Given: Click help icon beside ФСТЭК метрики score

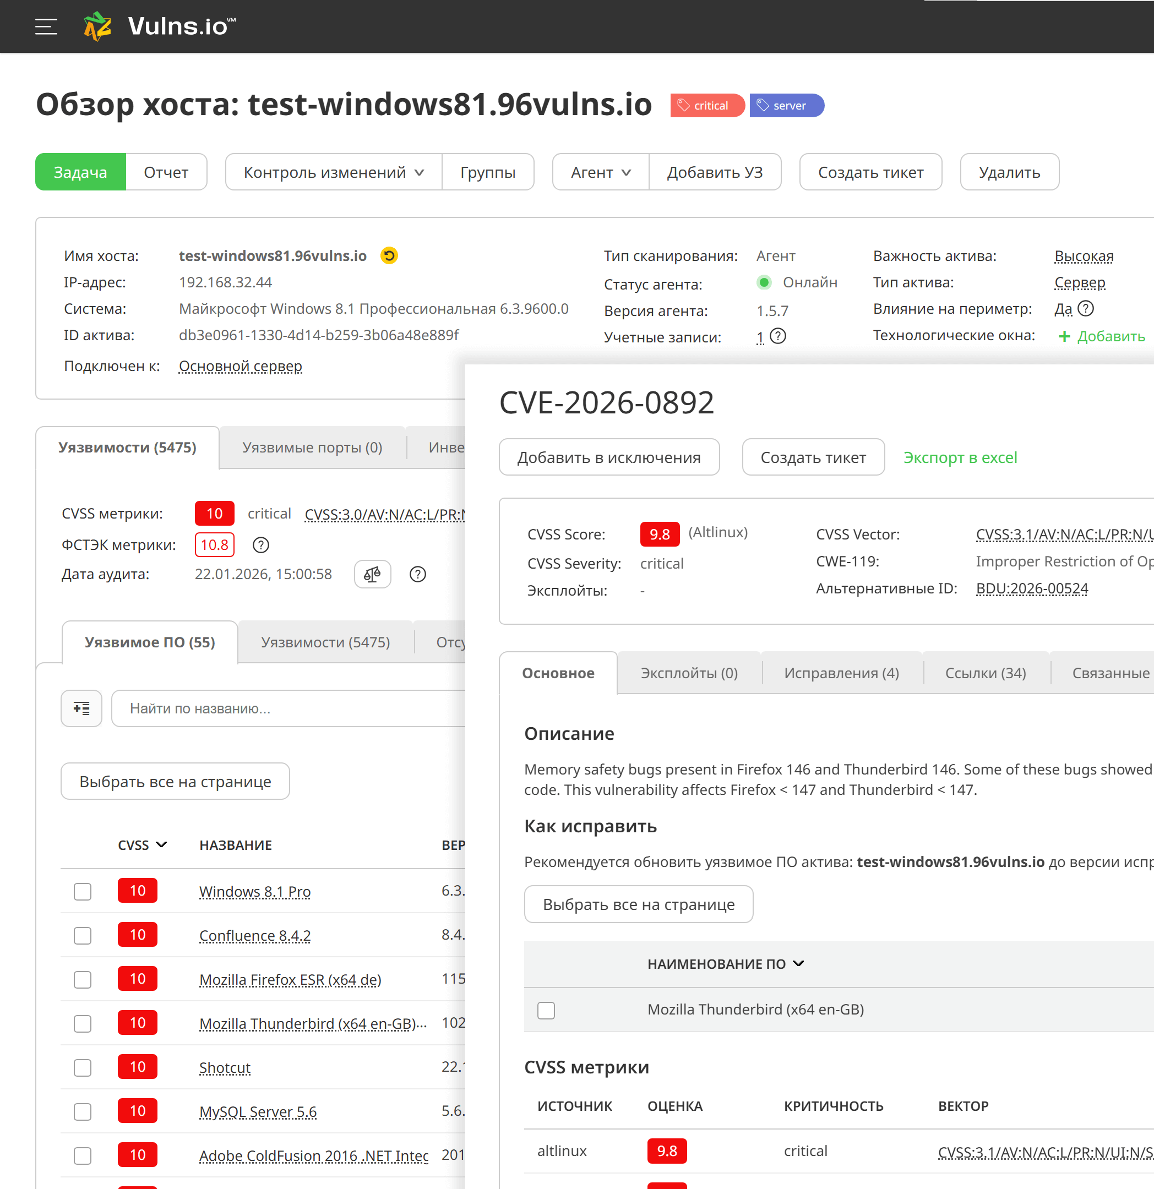Looking at the screenshot, I should click(261, 545).
